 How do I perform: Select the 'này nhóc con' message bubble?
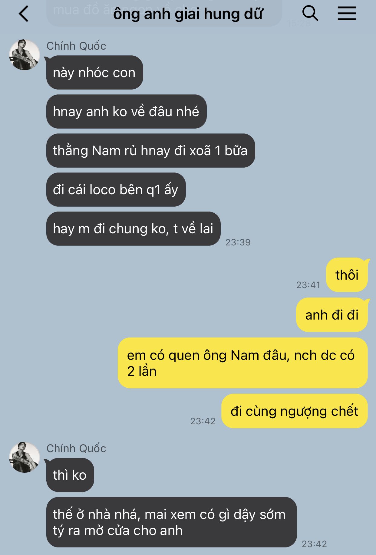tap(94, 72)
